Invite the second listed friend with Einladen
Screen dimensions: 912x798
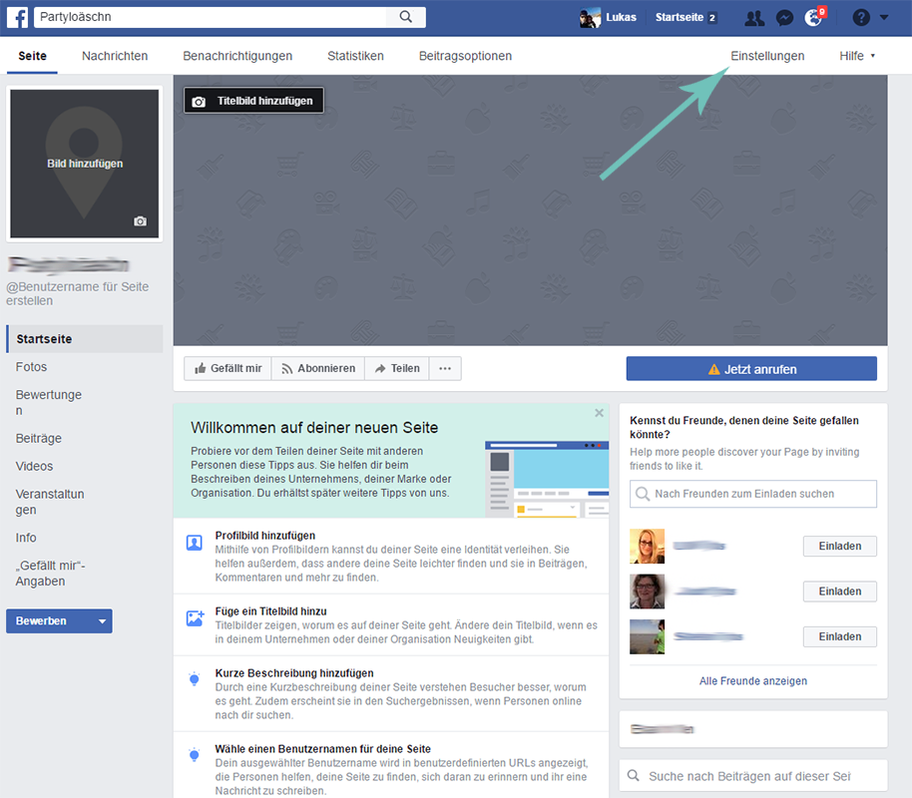(x=840, y=592)
